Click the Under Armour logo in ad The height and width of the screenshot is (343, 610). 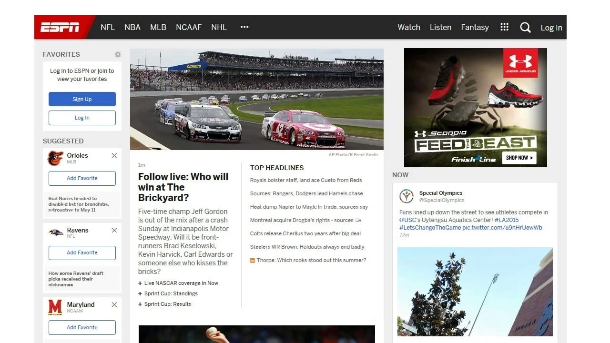pos(520,63)
